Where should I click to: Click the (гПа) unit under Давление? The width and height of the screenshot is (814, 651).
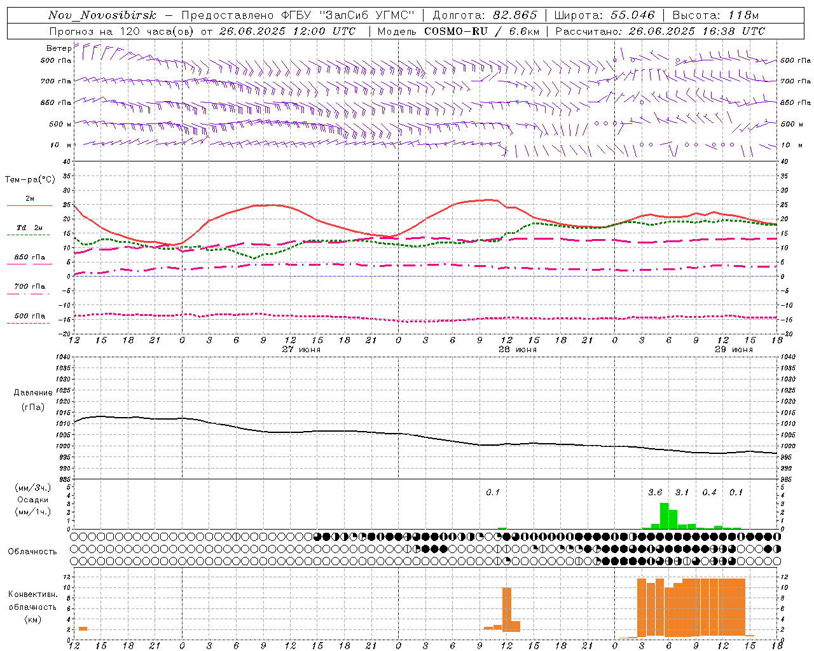33,407
